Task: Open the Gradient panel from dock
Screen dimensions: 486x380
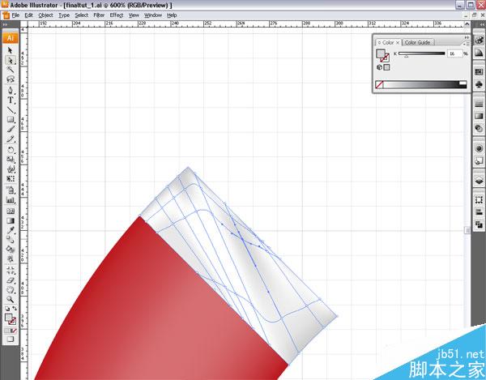Action: (x=479, y=116)
